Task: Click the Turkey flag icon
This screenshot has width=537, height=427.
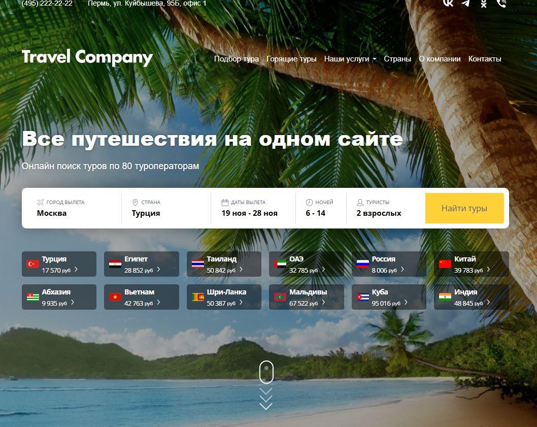Action: pyautogui.click(x=33, y=264)
